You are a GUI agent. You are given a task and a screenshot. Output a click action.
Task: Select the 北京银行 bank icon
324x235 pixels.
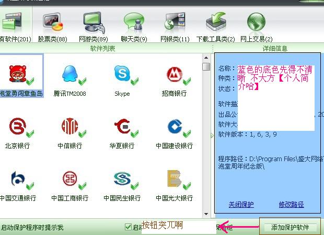18,126
